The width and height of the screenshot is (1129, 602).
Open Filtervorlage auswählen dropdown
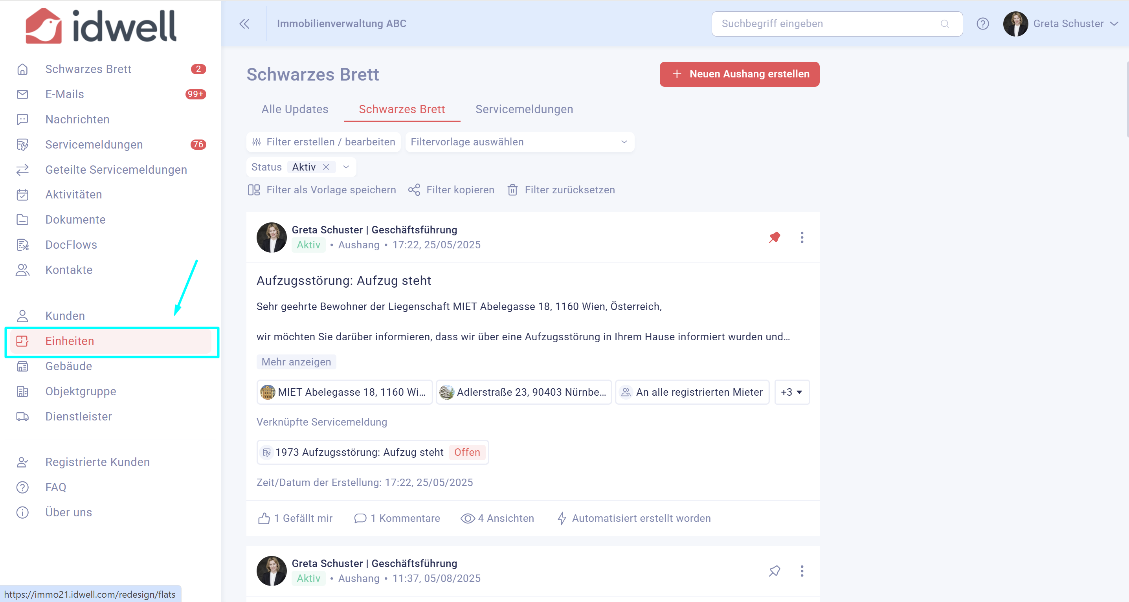pyautogui.click(x=520, y=142)
